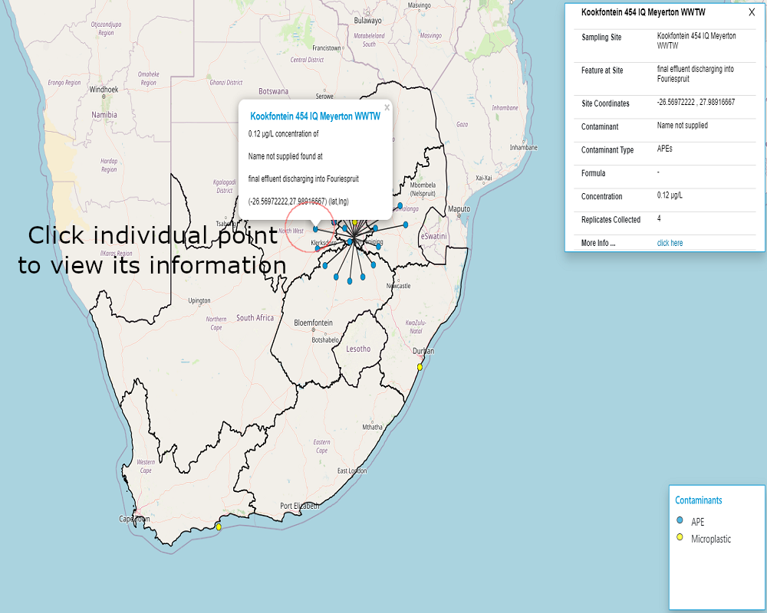Click the Lesotho label on the map
This screenshot has height=613, width=767.
[x=358, y=349]
